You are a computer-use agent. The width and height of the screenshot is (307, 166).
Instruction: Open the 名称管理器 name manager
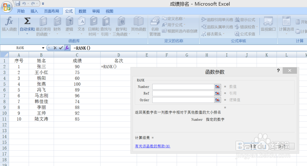[155, 26]
